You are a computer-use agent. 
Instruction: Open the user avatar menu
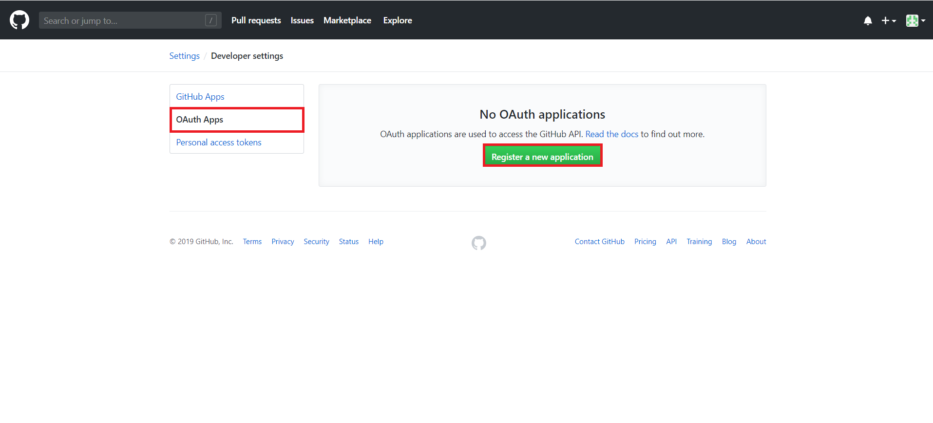click(x=915, y=20)
